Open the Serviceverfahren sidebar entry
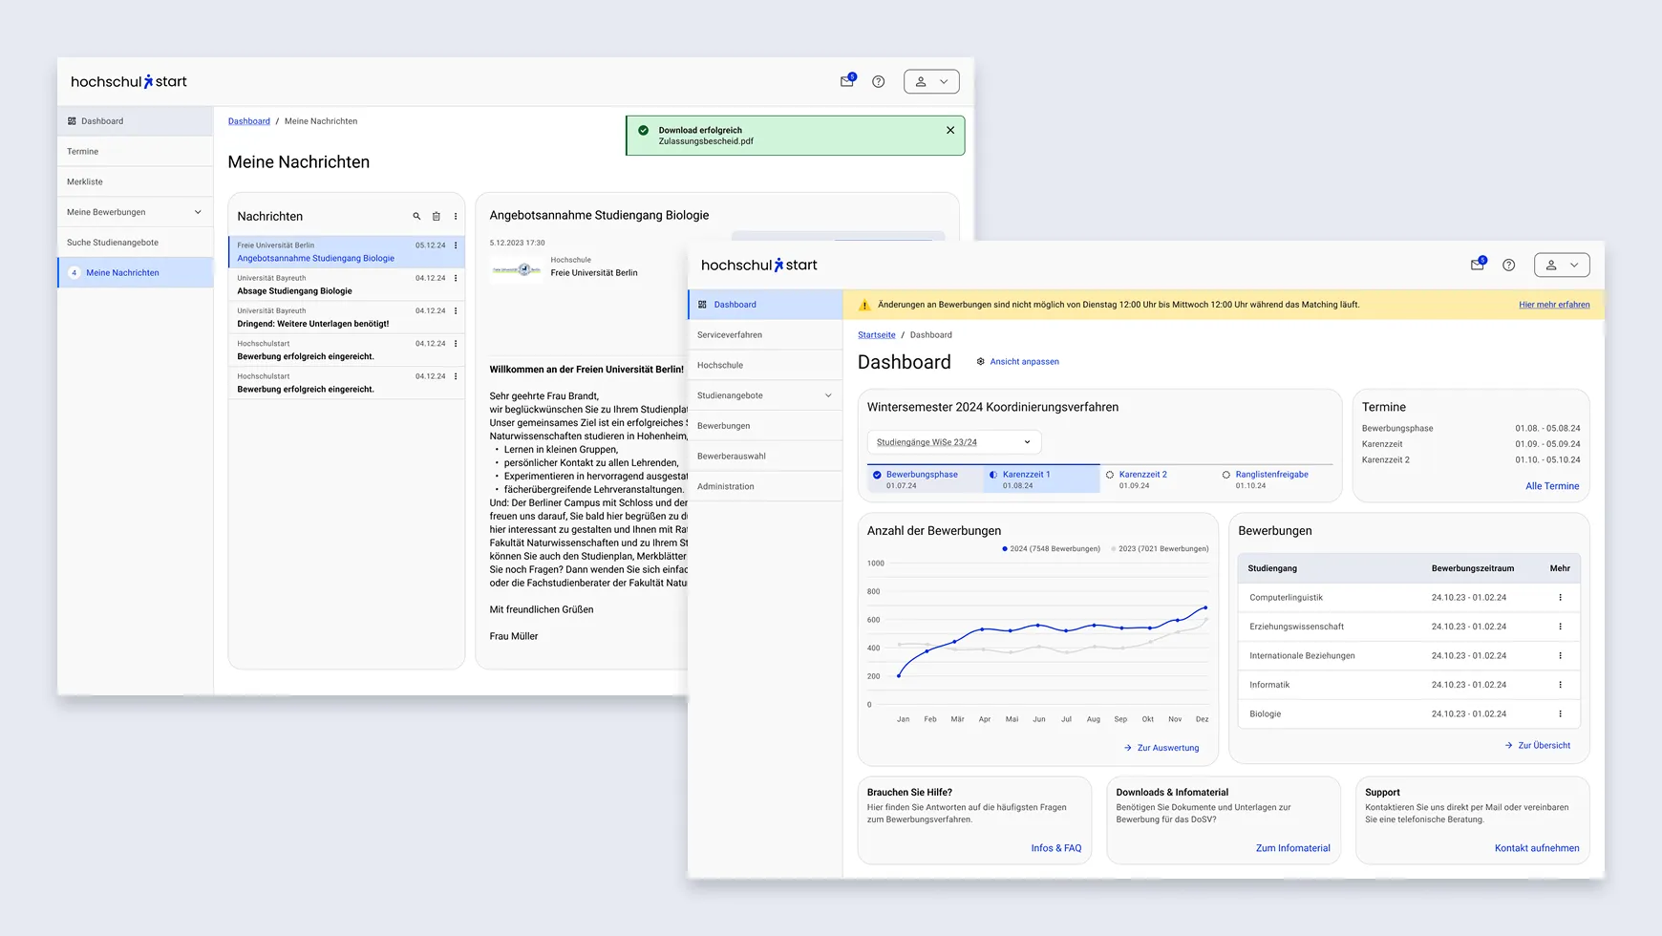Viewport: 1662px width, 936px height. pyautogui.click(x=731, y=334)
